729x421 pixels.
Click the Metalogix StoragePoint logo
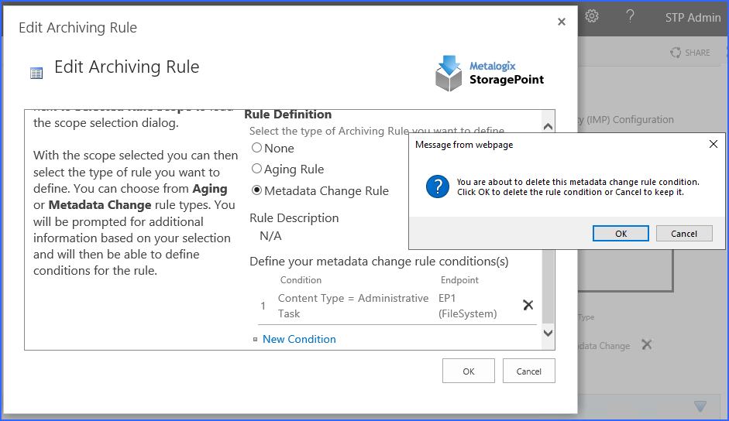pyautogui.click(x=490, y=73)
